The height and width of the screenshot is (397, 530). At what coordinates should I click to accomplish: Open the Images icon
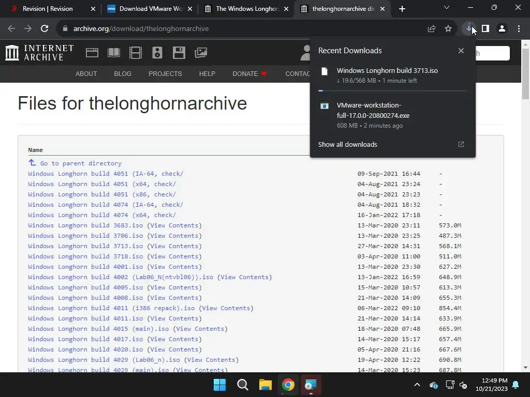pyautogui.click(x=201, y=53)
